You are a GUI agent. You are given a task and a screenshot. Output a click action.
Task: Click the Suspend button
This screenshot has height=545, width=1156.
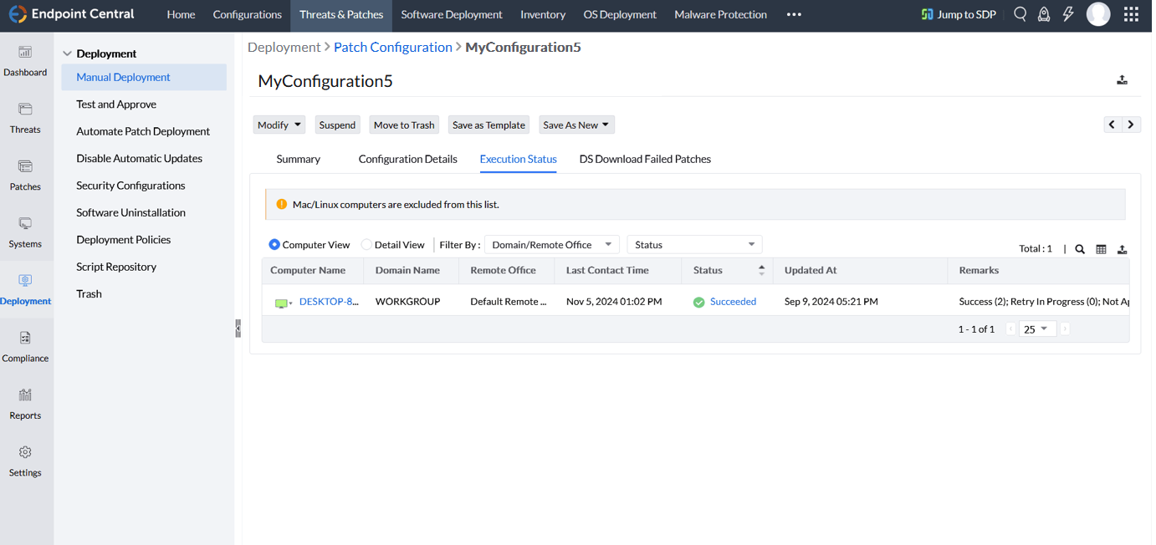[x=337, y=125]
